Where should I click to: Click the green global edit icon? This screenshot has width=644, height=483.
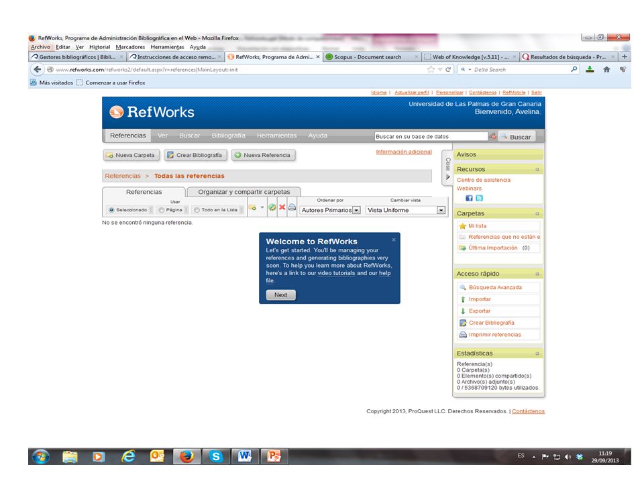[x=272, y=207]
